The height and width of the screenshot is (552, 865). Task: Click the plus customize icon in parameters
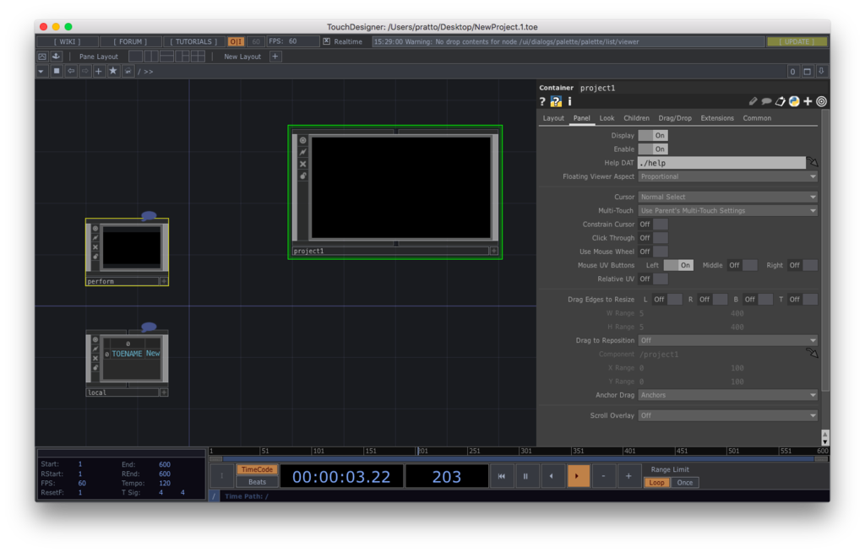click(x=808, y=101)
